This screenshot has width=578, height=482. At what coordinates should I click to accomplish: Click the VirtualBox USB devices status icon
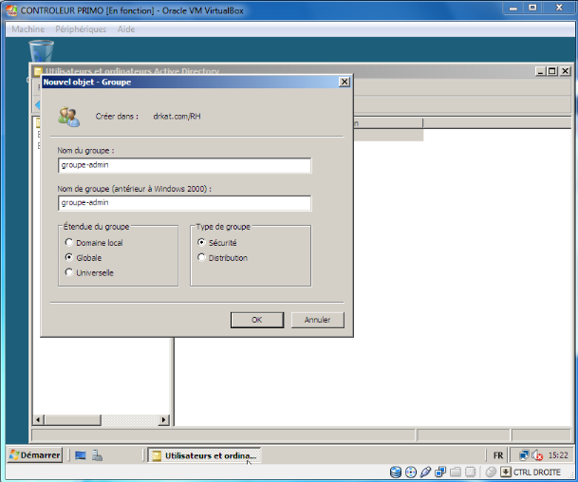(x=425, y=473)
